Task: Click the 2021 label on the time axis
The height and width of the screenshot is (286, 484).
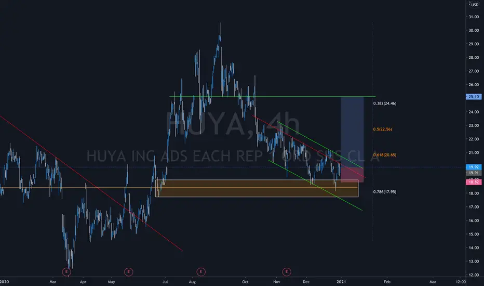Action: click(341, 282)
